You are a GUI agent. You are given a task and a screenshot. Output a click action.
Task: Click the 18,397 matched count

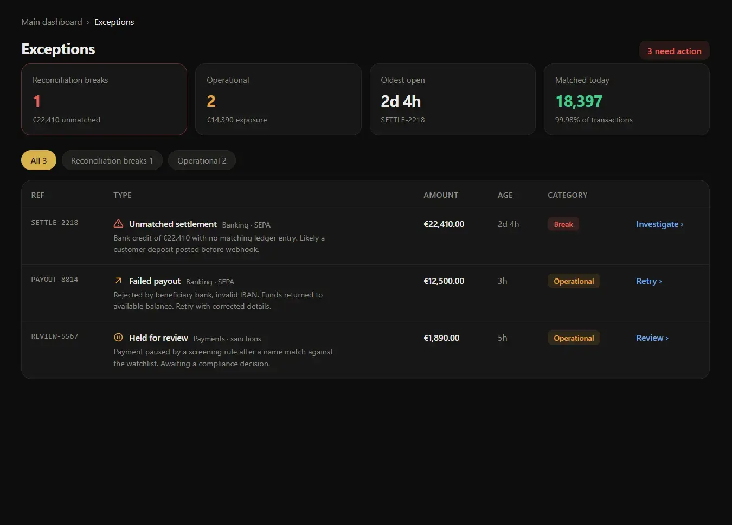pyautogui.click(x=579, y=101)
